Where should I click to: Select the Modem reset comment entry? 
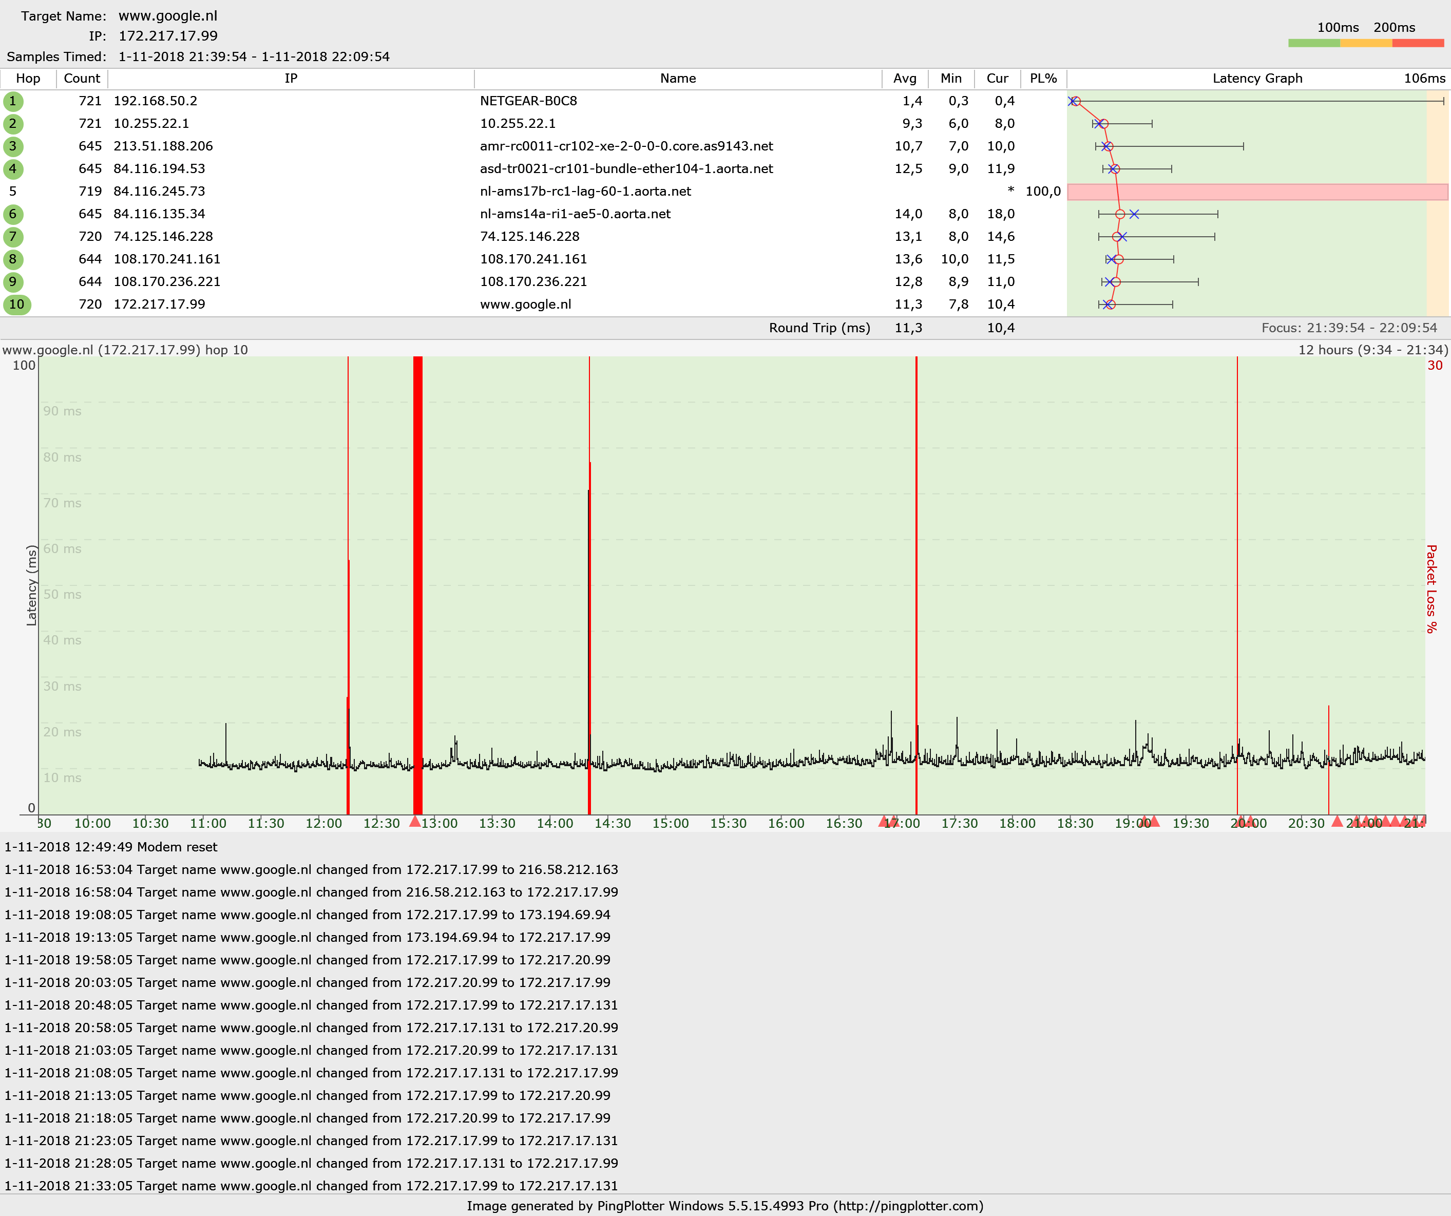(110, 847)
